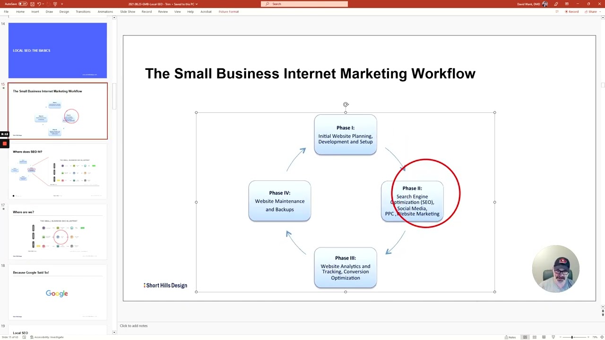605x340 pixels.
Task: Click the Phase I box in diagram
Action: click(x=346, y=135)
